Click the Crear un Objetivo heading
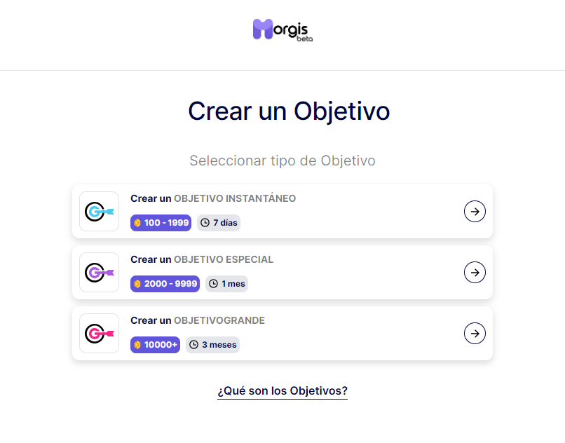This screenshot has width=565, height=443. [x=289, y=111]
